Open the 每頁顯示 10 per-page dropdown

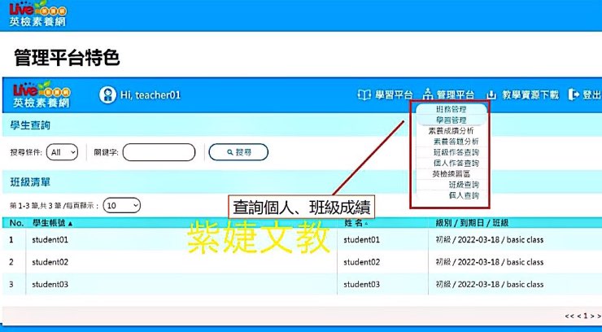click(x=122, y=206)
